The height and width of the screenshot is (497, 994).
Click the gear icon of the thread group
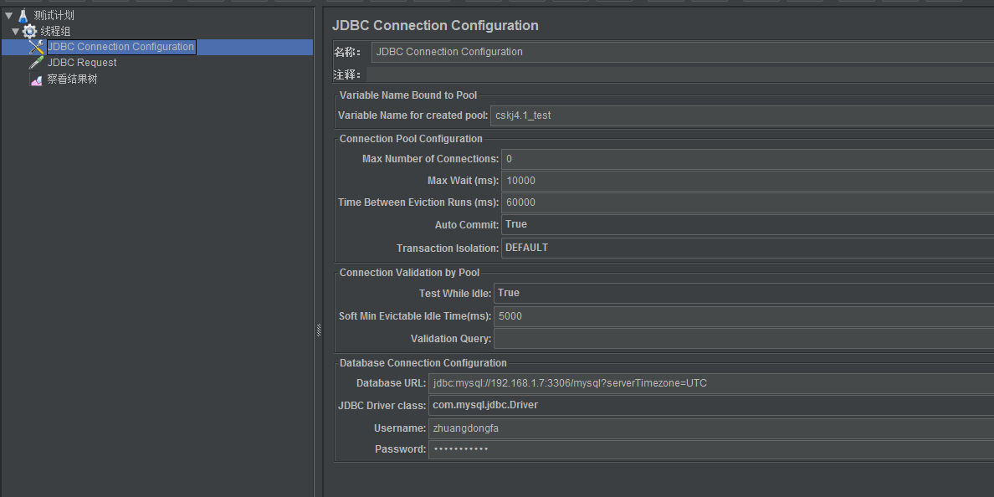pyautogui.click(x=31, y=32)
